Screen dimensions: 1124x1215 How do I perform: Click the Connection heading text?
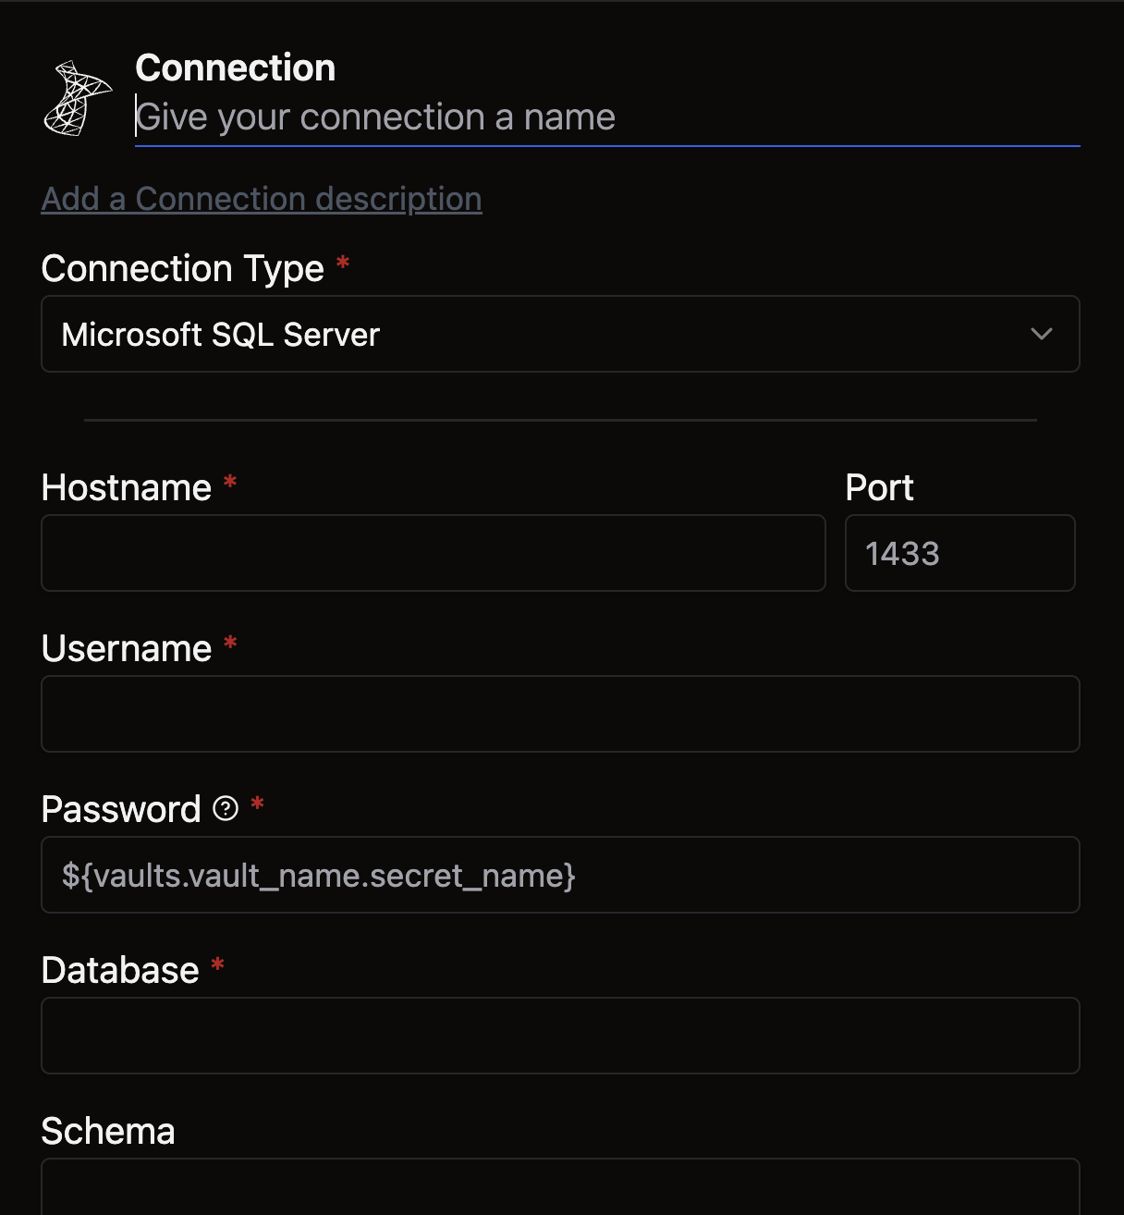coord(236,67)
